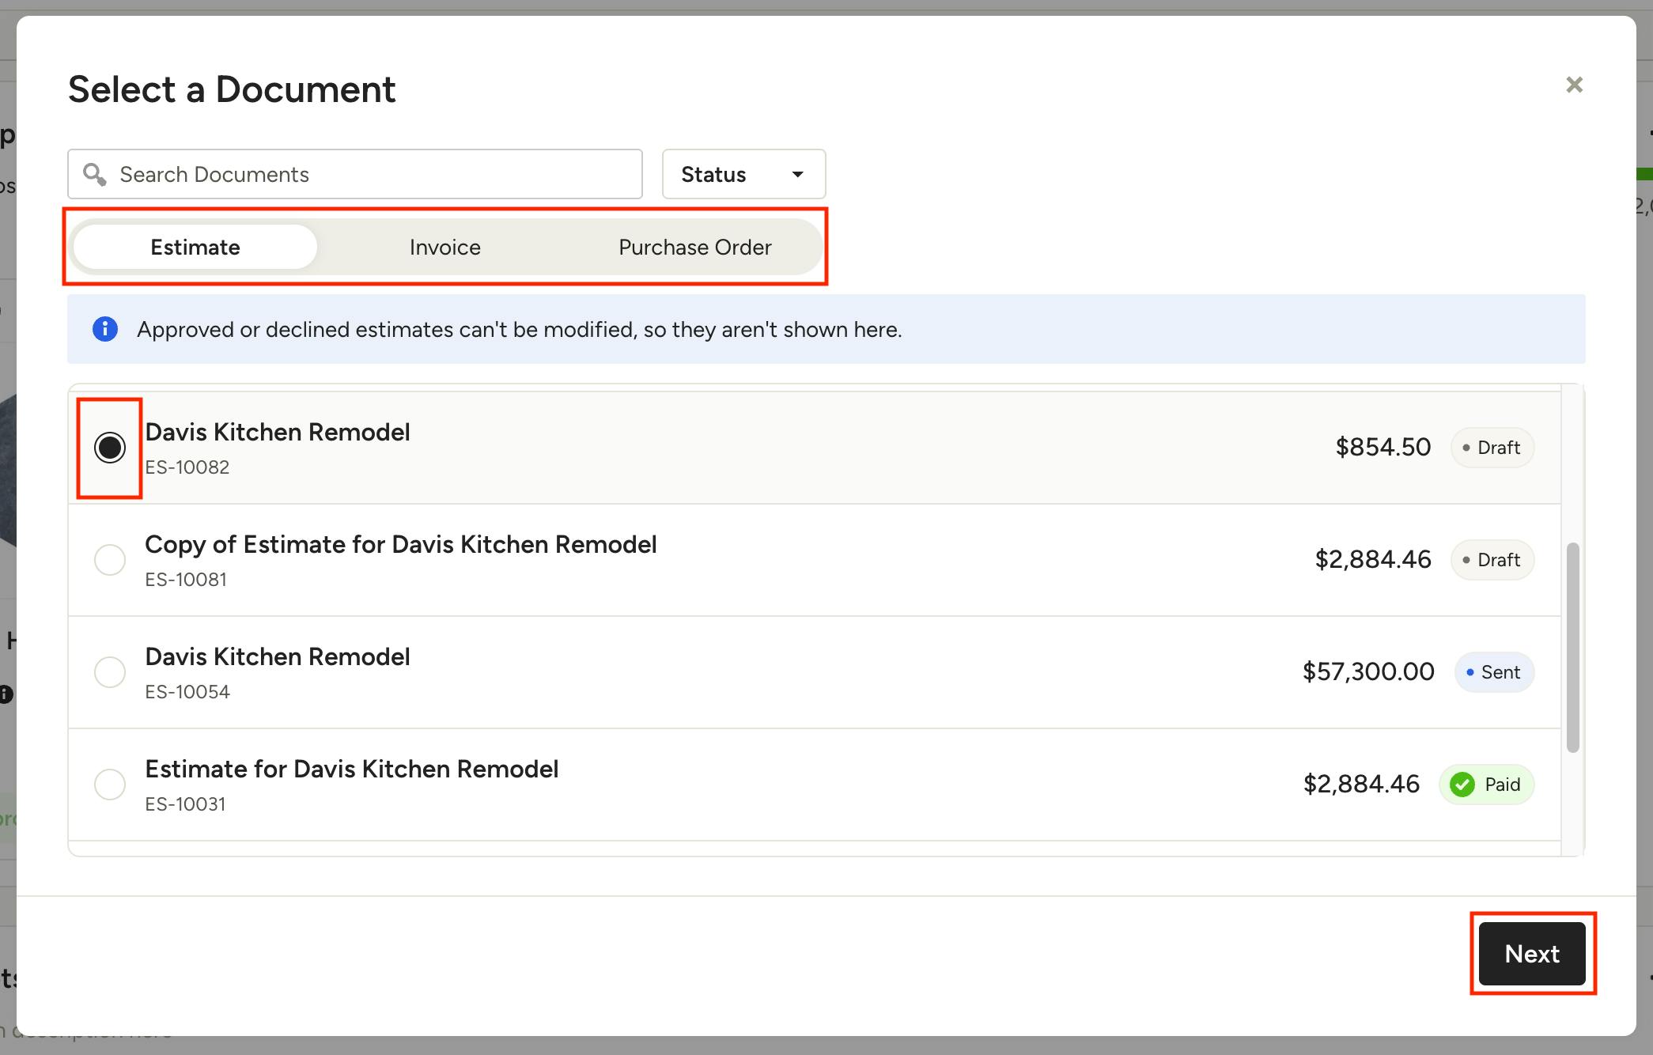
Task: Click the 'Davis Kitchen Remodel' title of ES-10054
Action: (x=278, y=656)
